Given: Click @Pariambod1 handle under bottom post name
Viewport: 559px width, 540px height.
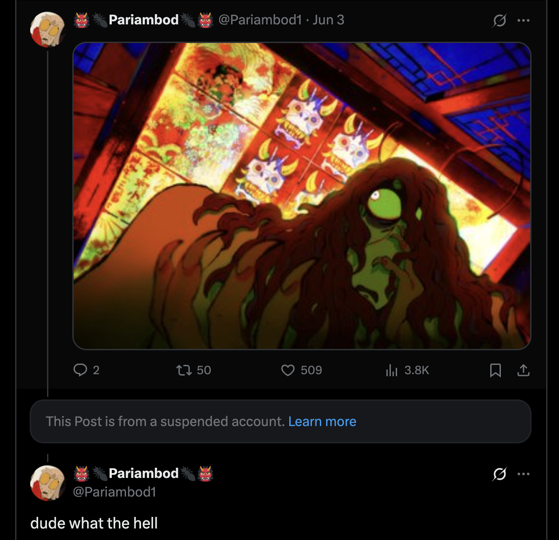Looking at the screenshot, I should (114, 492).
